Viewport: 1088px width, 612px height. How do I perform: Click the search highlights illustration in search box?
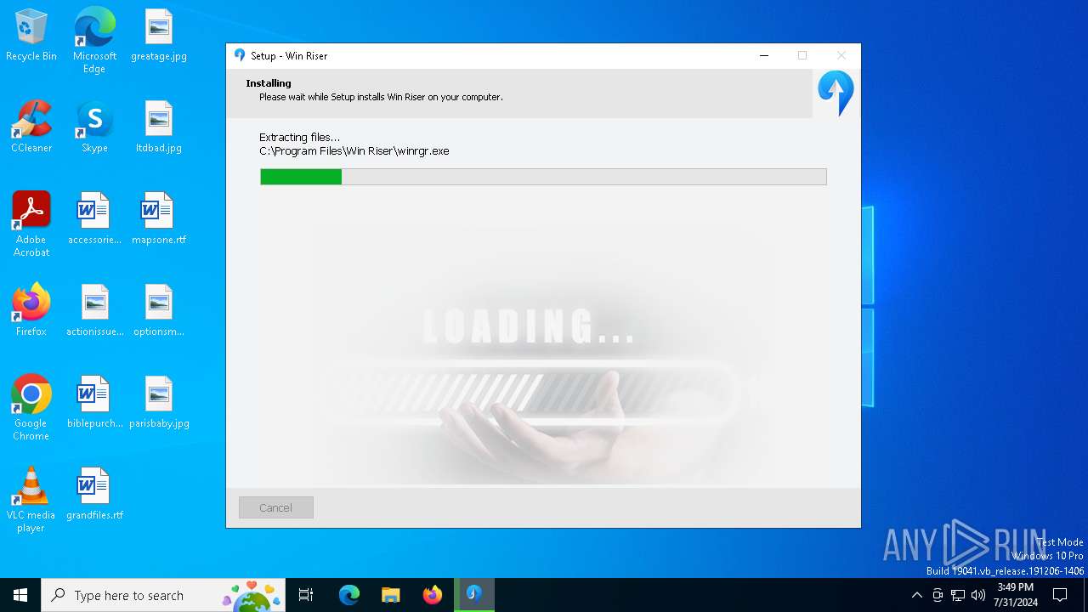[x=252, y=596]
